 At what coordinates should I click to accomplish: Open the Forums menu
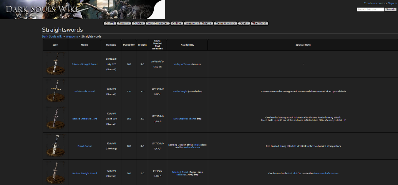pos(124,23)
